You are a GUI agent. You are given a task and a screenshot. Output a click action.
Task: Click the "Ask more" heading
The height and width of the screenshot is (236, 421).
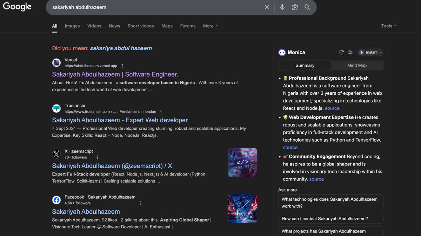click(288, 190)
